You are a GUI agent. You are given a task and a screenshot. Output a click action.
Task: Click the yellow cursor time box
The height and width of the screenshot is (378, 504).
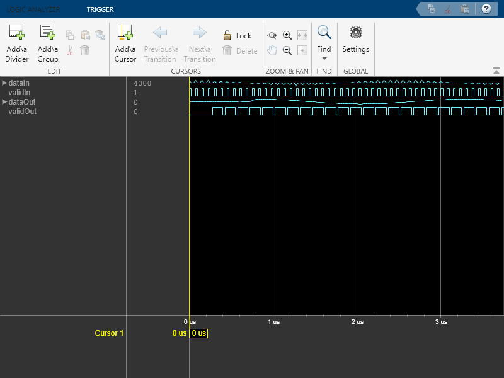pos(198,333)
